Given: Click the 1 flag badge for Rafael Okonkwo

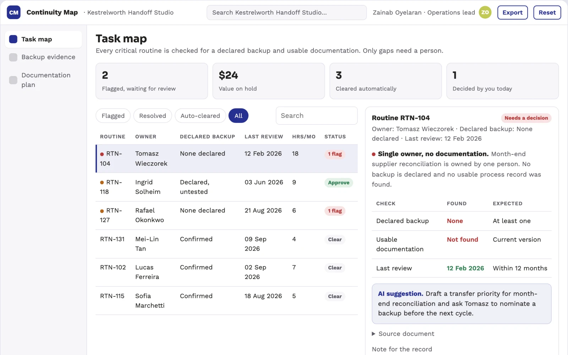Looking at the screenshot, I should tap(335, 211).
